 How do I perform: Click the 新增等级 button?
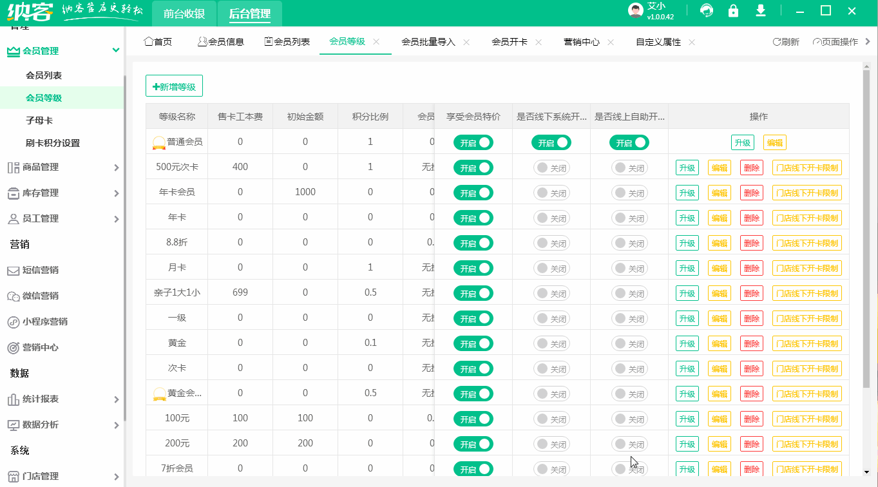[x=174, y=85]
